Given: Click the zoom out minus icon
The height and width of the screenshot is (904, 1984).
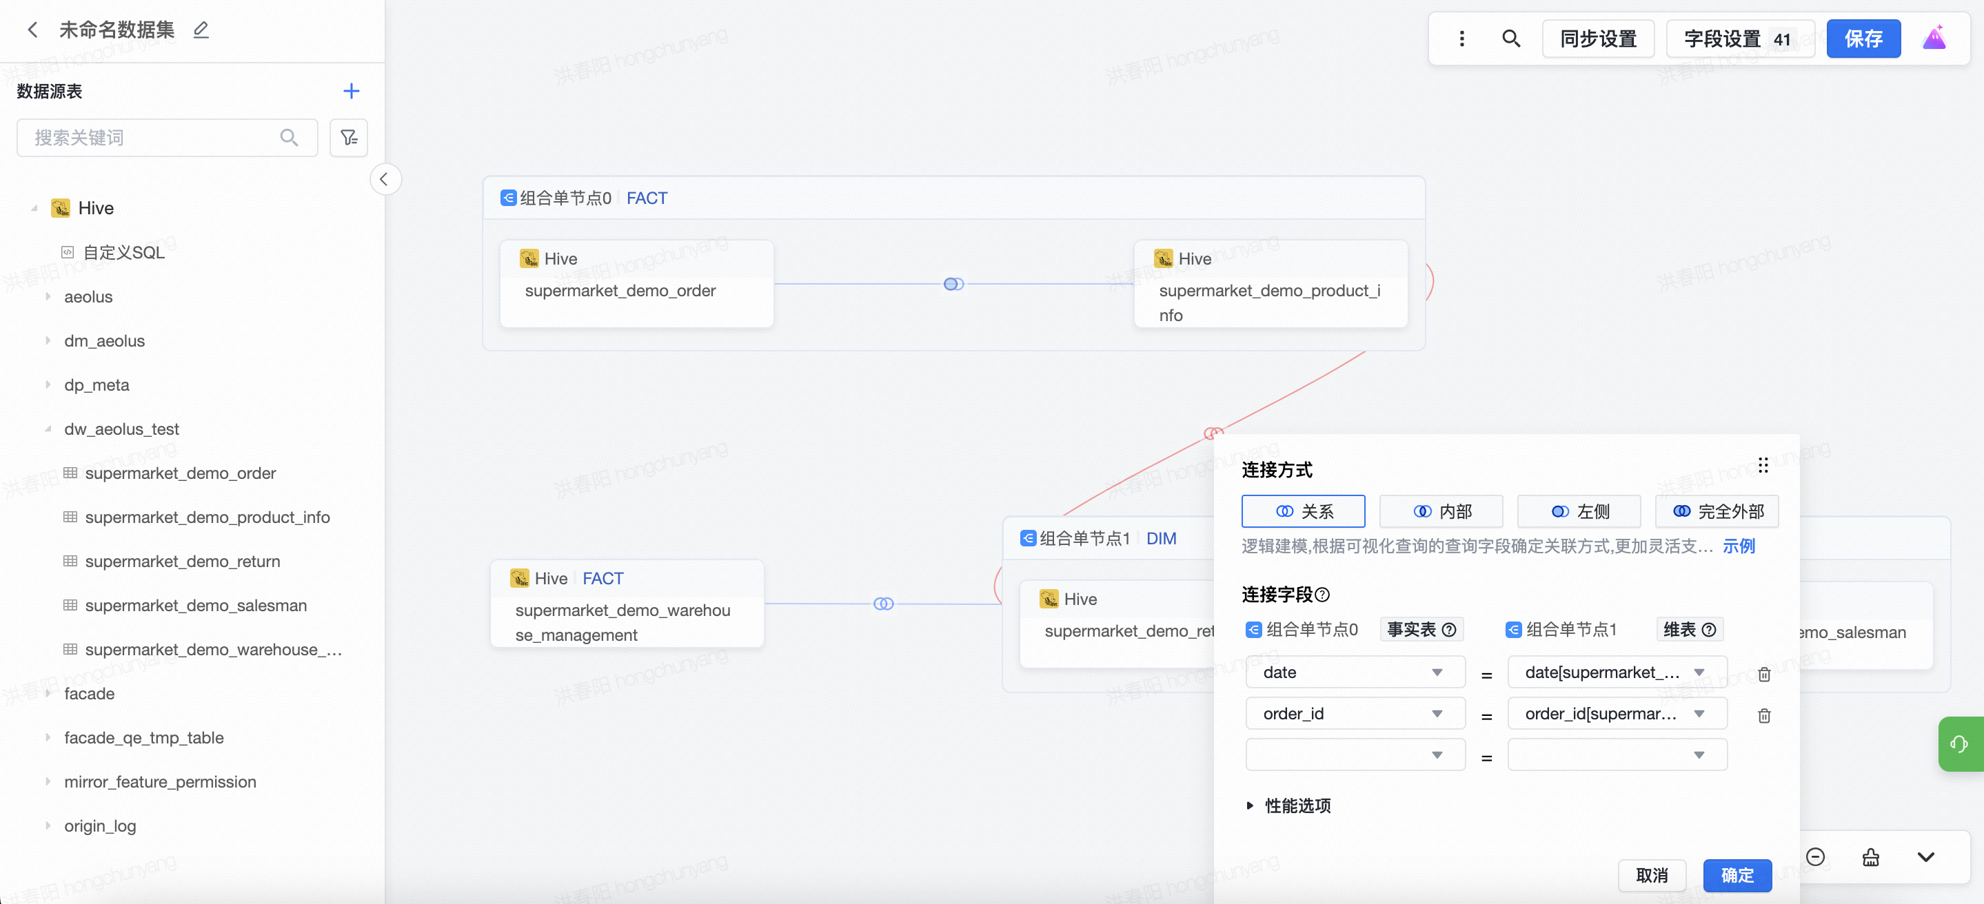Looking at the screenshot, I should [x=1815, y=857].
